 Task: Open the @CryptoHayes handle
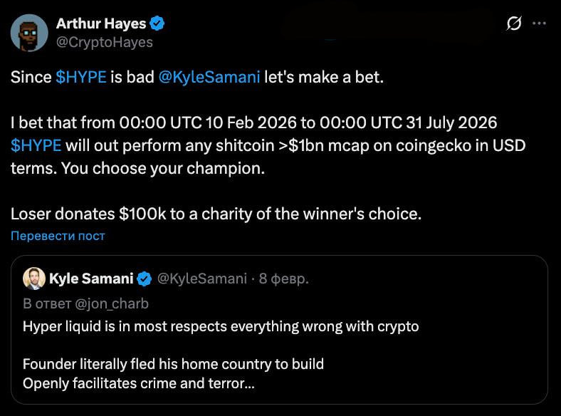(x=105, y=42)
